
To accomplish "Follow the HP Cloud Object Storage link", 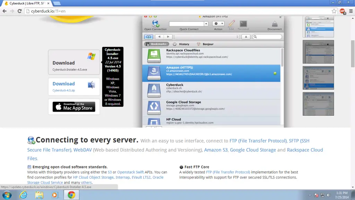I will pos(93,177).
